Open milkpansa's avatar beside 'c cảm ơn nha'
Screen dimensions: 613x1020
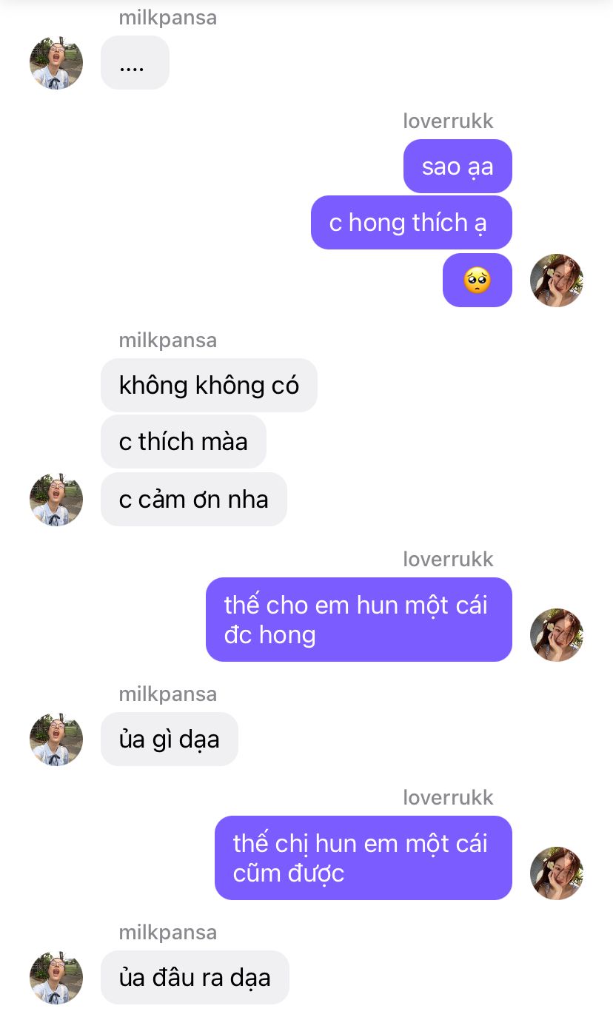coord(56,500)
